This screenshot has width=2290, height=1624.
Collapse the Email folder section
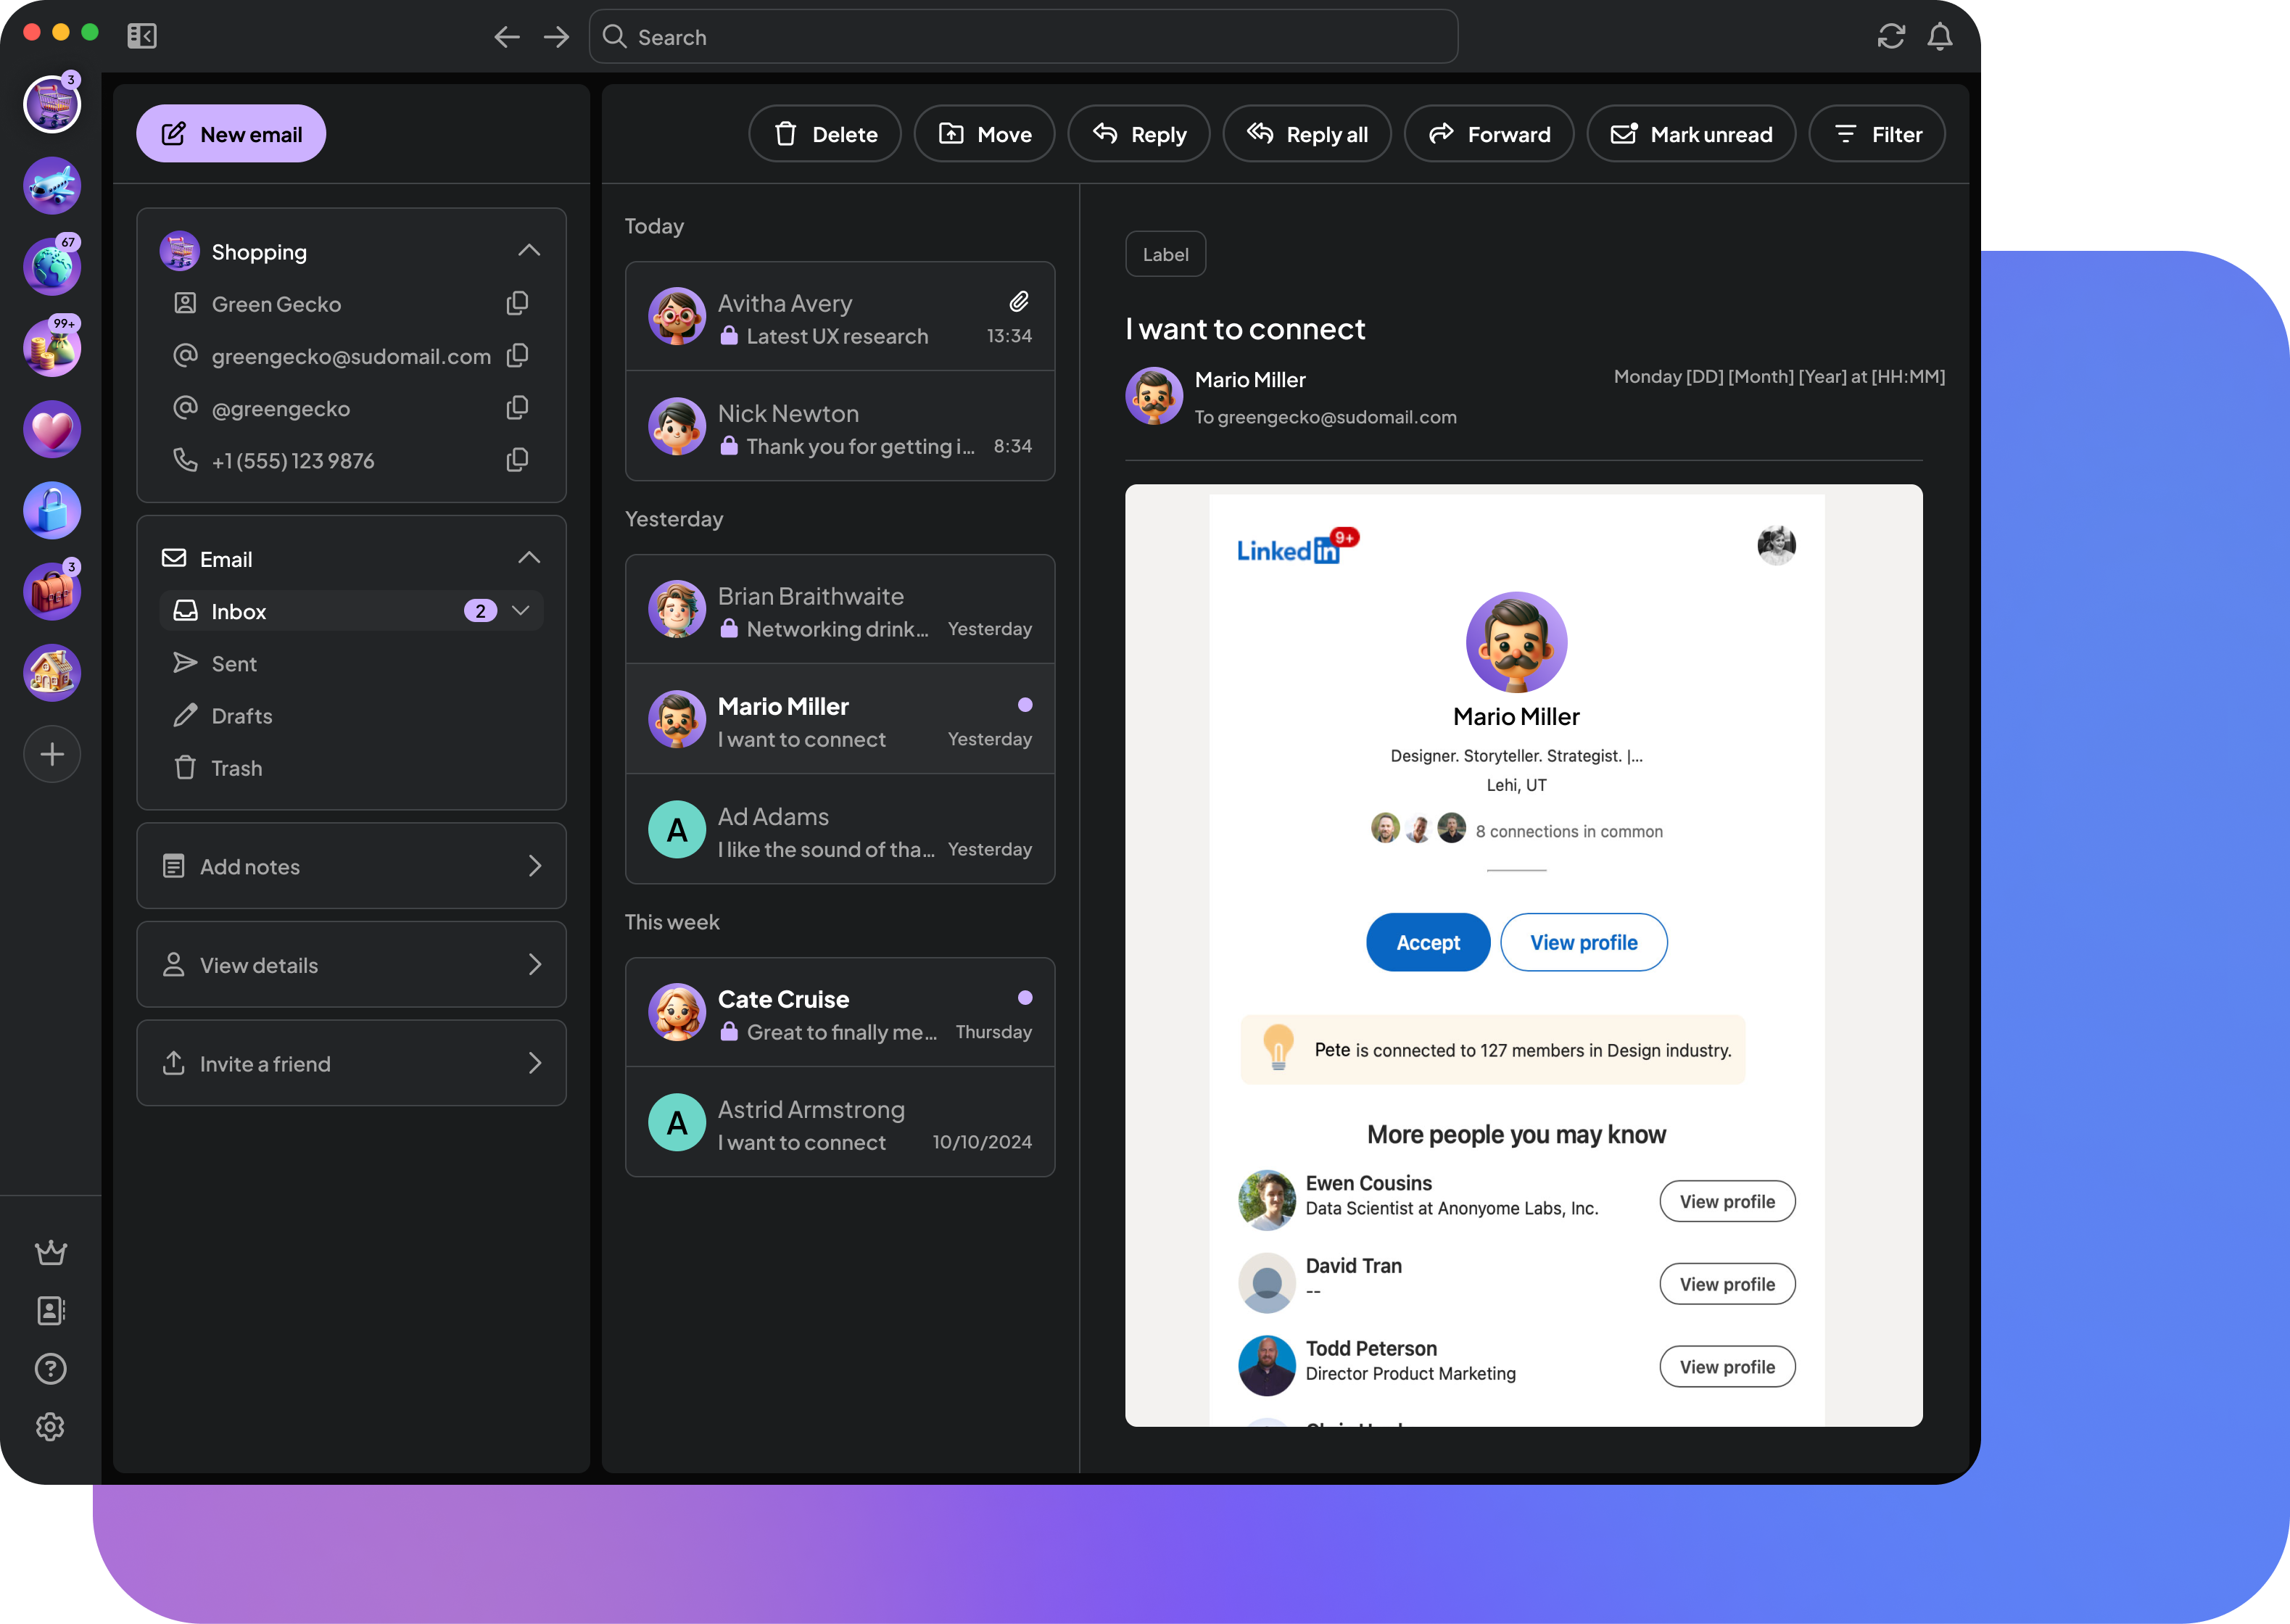click(x=529, y=558)
